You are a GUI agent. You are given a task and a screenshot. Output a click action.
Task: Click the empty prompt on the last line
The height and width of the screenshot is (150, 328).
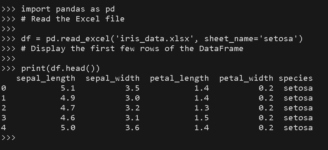pyautogui.click(x=8, y=138)
